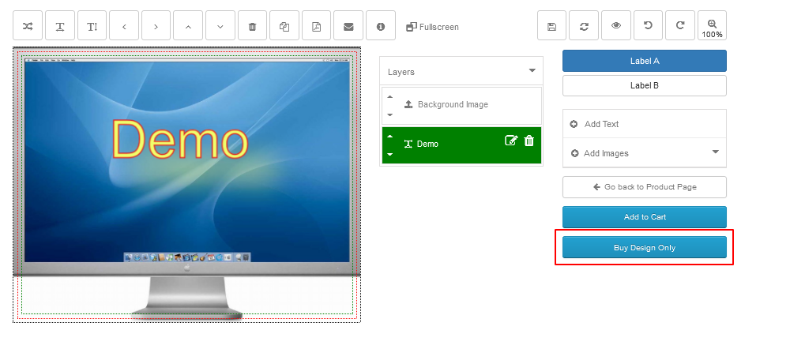Click the upload icon on Background Image layer
The width and height of the screenshot is (790, 349).
pos(408,104)
